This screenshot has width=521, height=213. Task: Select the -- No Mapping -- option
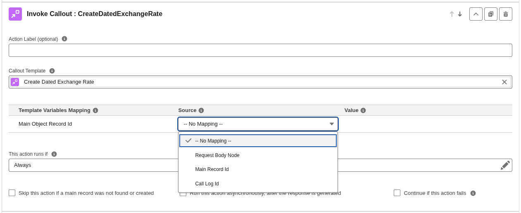click(x=258, y=140)
